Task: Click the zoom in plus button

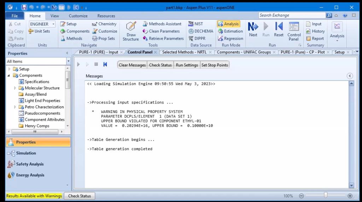Action: click(x=350, y=196)
